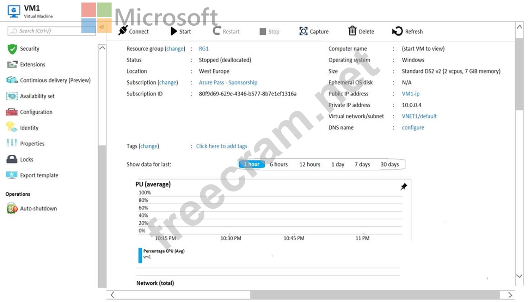Open Export template menu item
528x302 pixels.
[39, 175]
